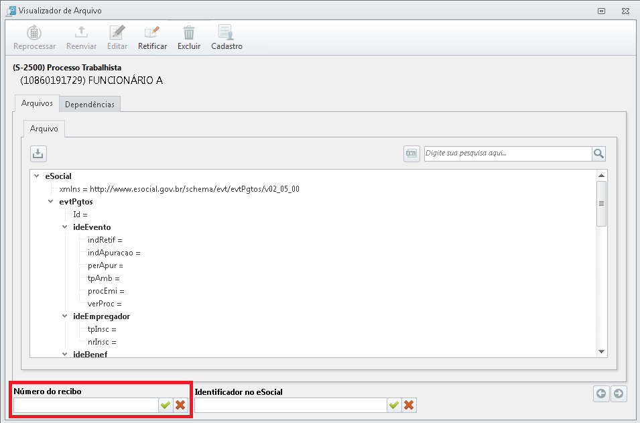Open the Retificar tool
This screenshot has height=423, width=640.
(152, 38)
